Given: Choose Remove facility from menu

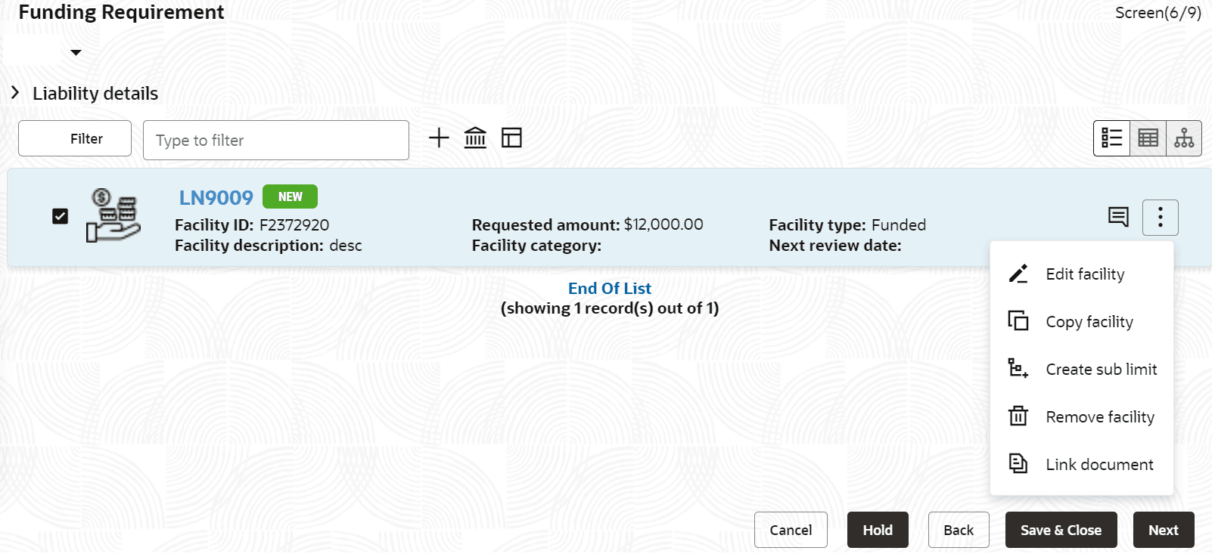Looking at the screenshot, I should pyautogui.click(x=1099, y=417).
